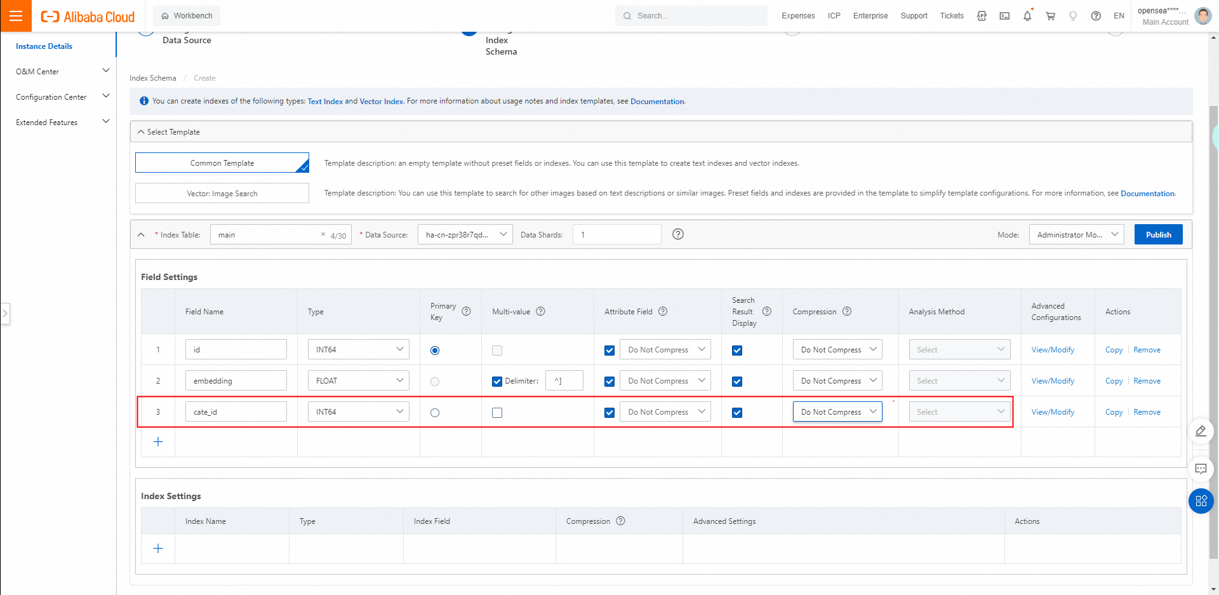
Task: Click the Publish button
Action: [1158, 234]
